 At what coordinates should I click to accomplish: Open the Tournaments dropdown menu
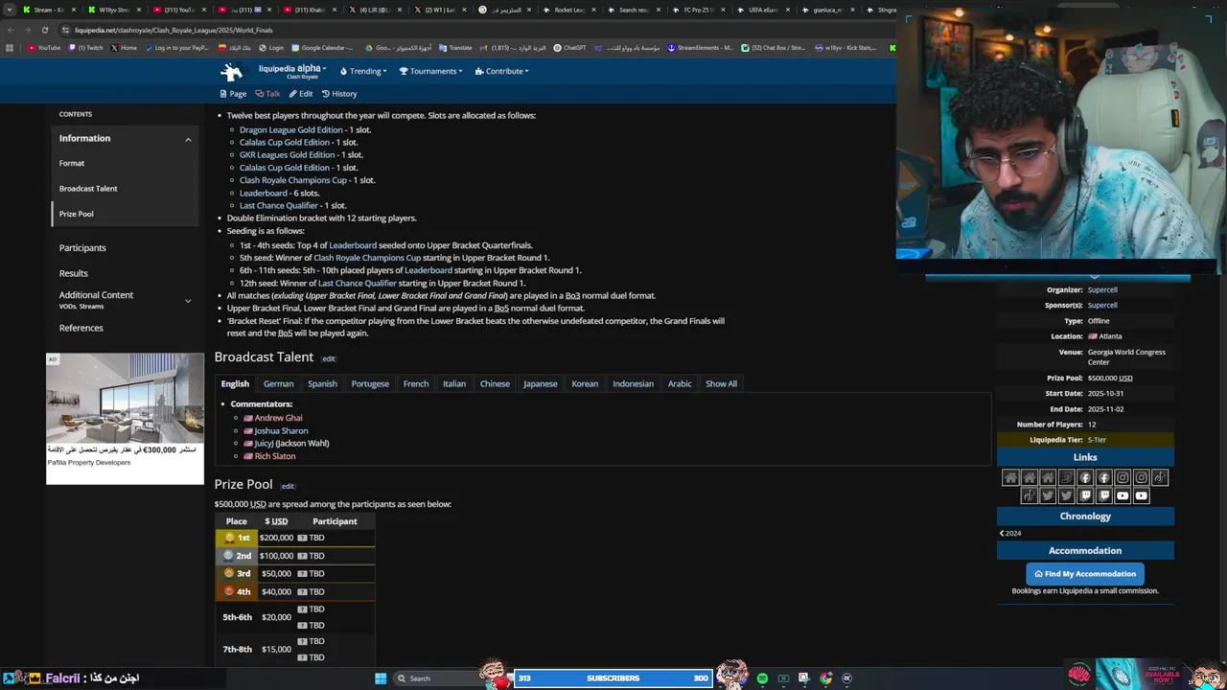[x=430, y=71]
